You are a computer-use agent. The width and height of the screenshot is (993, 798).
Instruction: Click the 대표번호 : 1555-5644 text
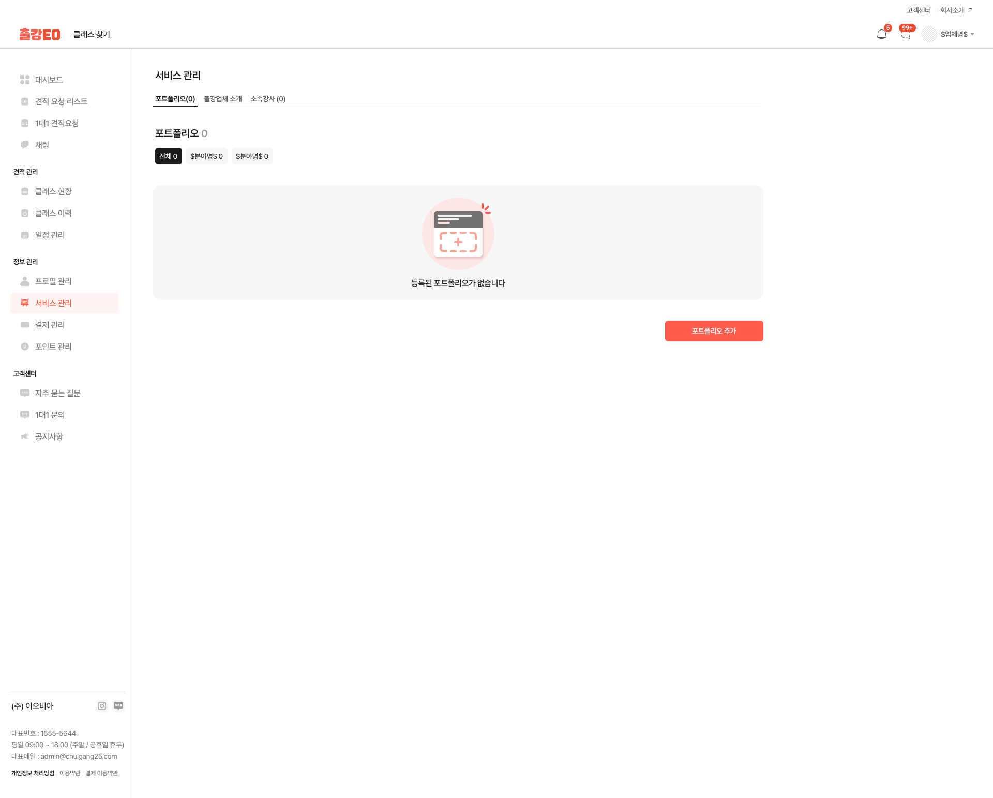(x=43, y=733)
